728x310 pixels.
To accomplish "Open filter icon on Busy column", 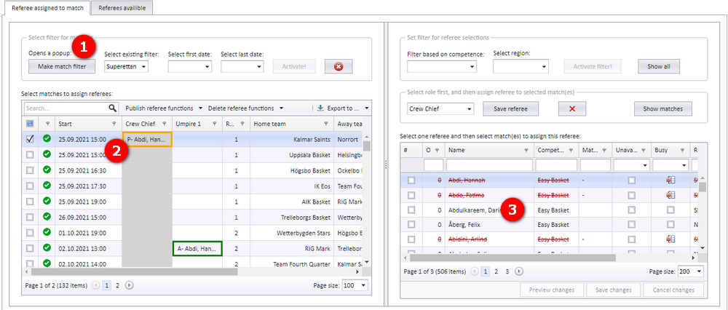I will pos(683,150).
